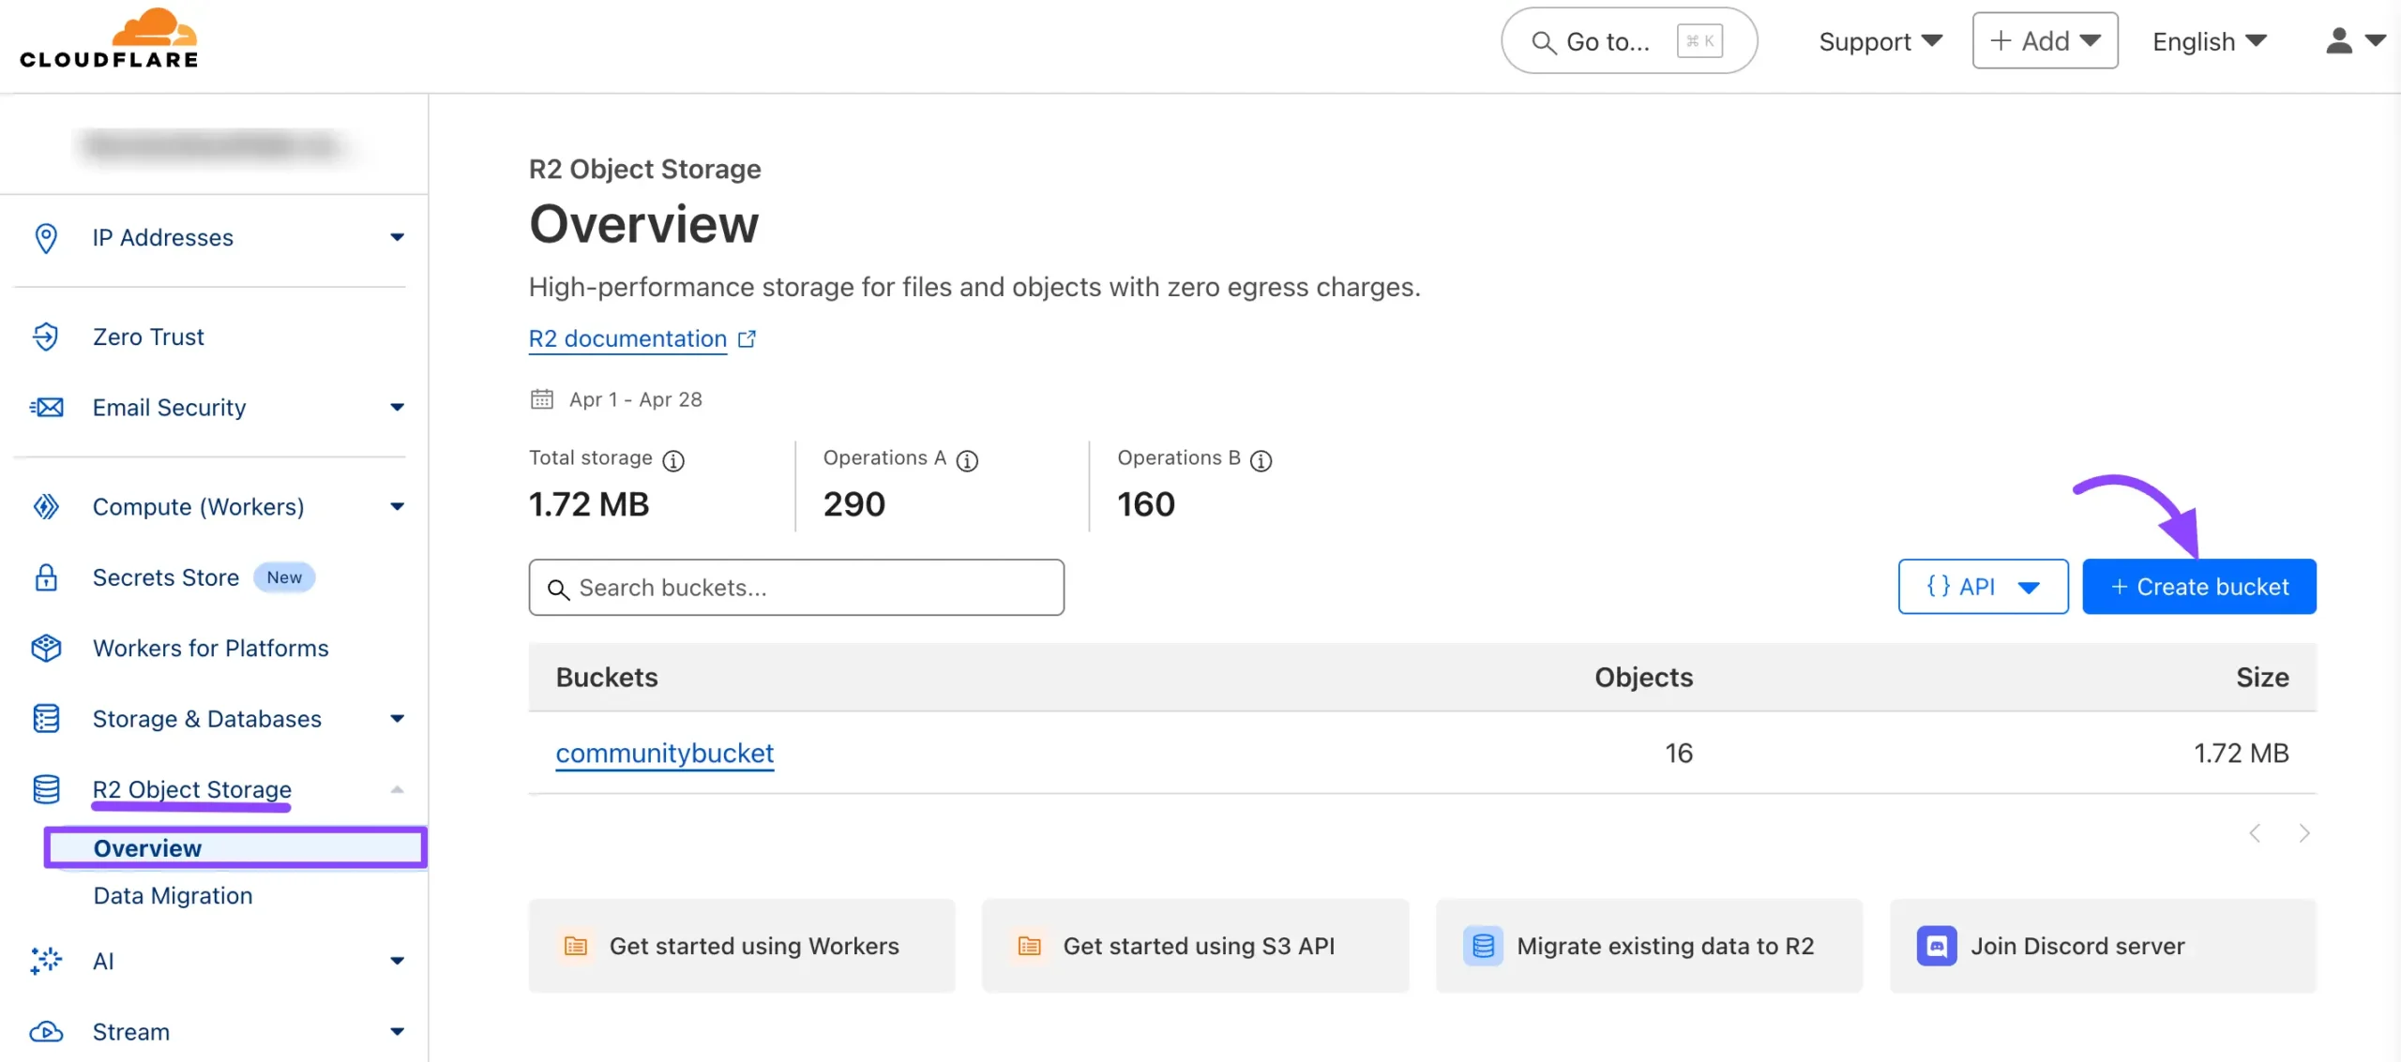
Task: Click the Objects column header
Action: point(1643,678)
